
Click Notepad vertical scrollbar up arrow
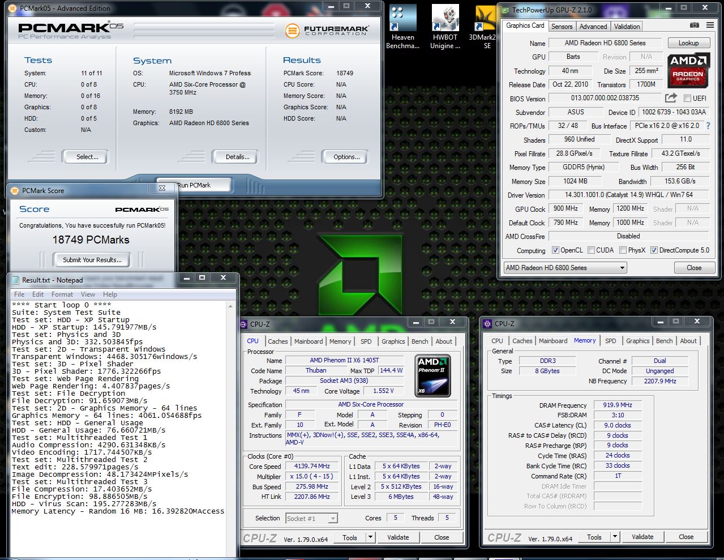(230, 306)
